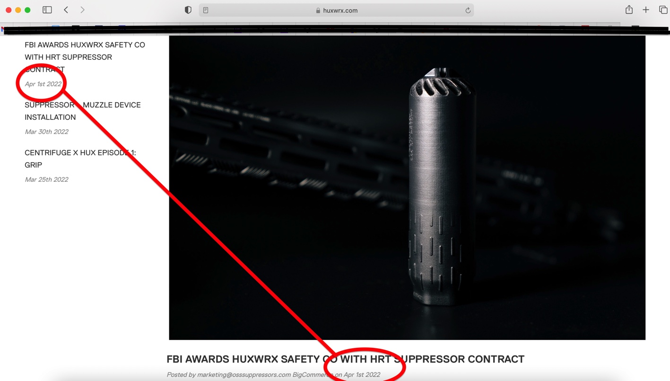Click the lock icon beside huxwrx.com

(x=318, y=10)
